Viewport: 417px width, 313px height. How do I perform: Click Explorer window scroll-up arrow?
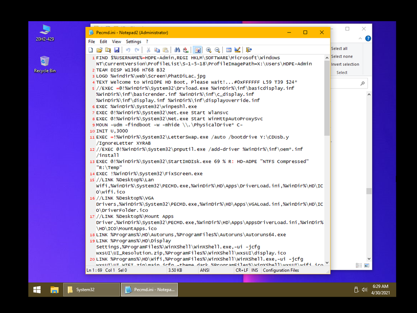click(369, 94)
